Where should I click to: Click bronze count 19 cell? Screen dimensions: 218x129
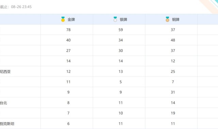click(x=173, y=113)
